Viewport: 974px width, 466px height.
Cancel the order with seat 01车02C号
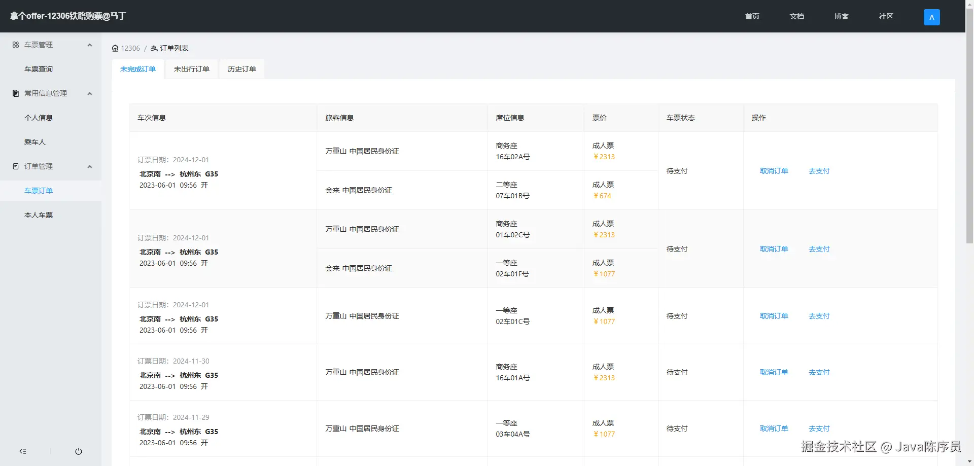[x=774, y=249]
